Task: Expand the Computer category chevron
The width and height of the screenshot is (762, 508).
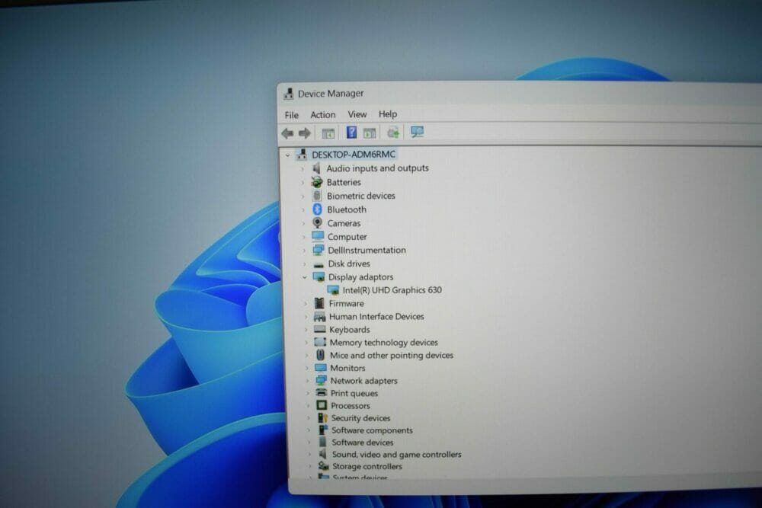Action: pyautogui.click(x=304, y=237)
